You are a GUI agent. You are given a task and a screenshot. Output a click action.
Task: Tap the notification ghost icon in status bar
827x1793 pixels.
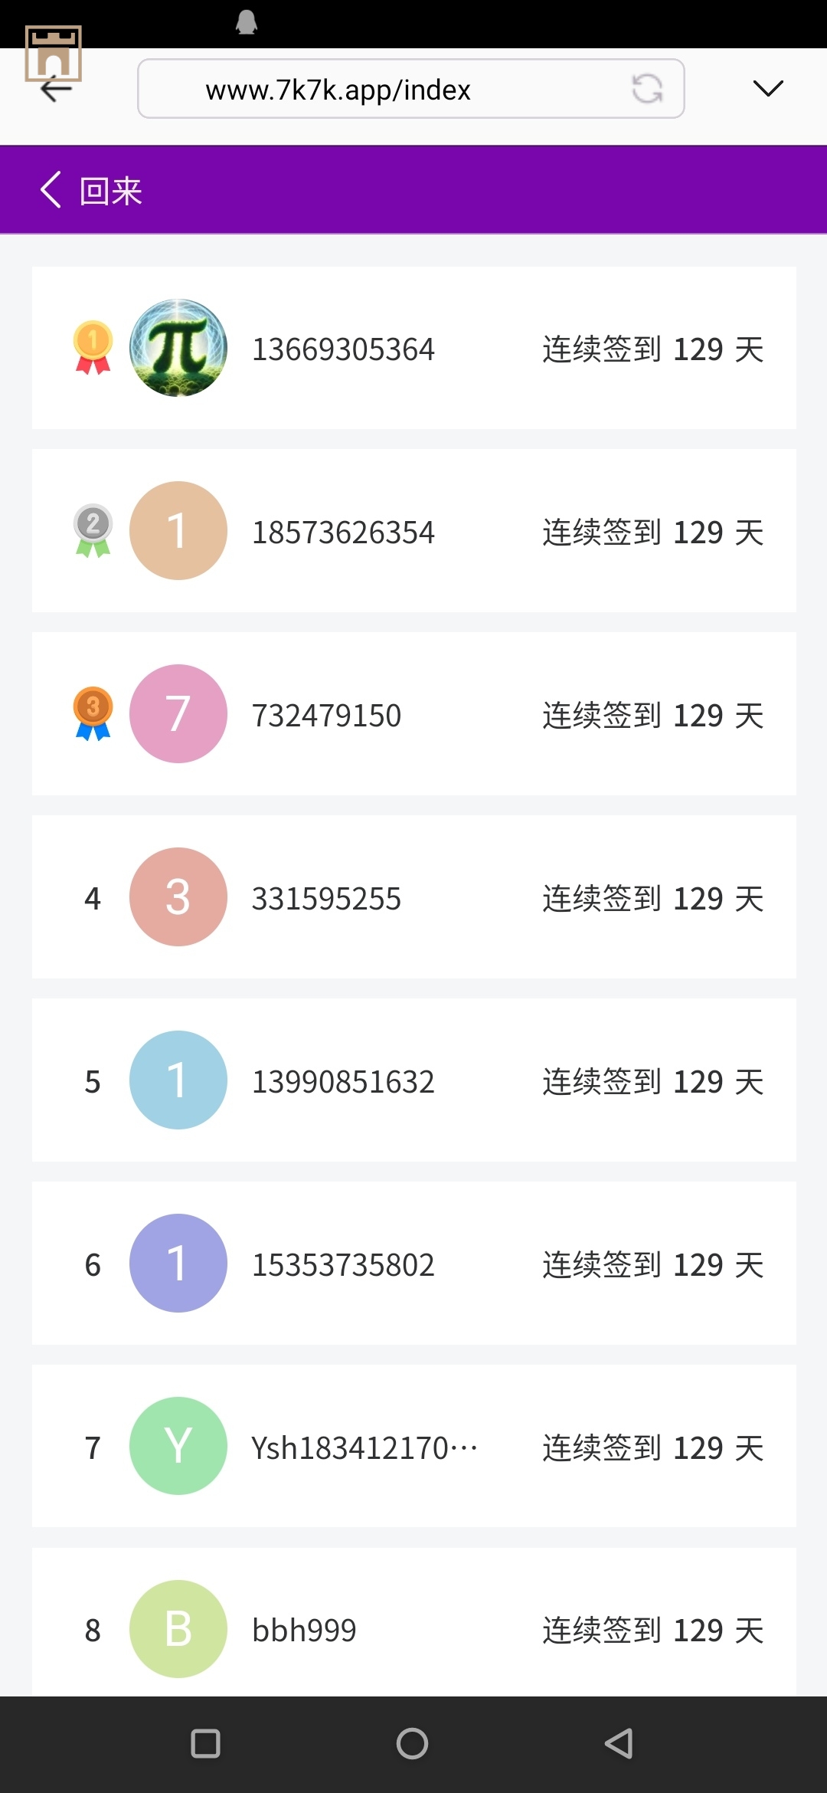246,23
